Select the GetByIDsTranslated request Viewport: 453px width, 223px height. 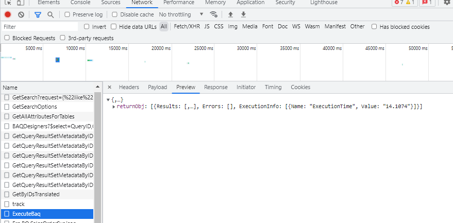click(47, 194)
